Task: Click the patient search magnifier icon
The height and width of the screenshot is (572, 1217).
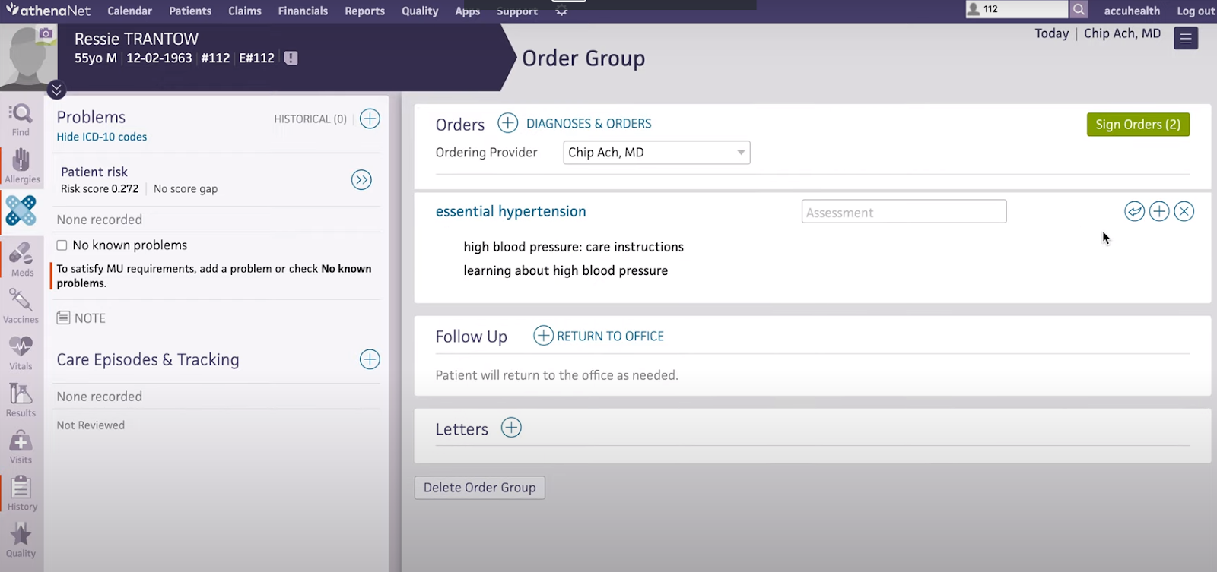Action: (1079, 9)
